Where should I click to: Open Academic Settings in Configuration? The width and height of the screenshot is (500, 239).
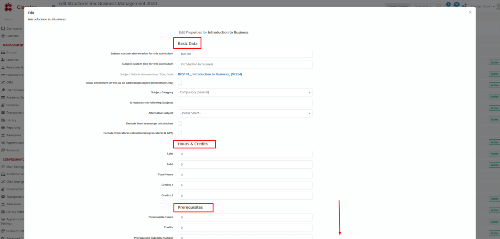coord(12,174)
